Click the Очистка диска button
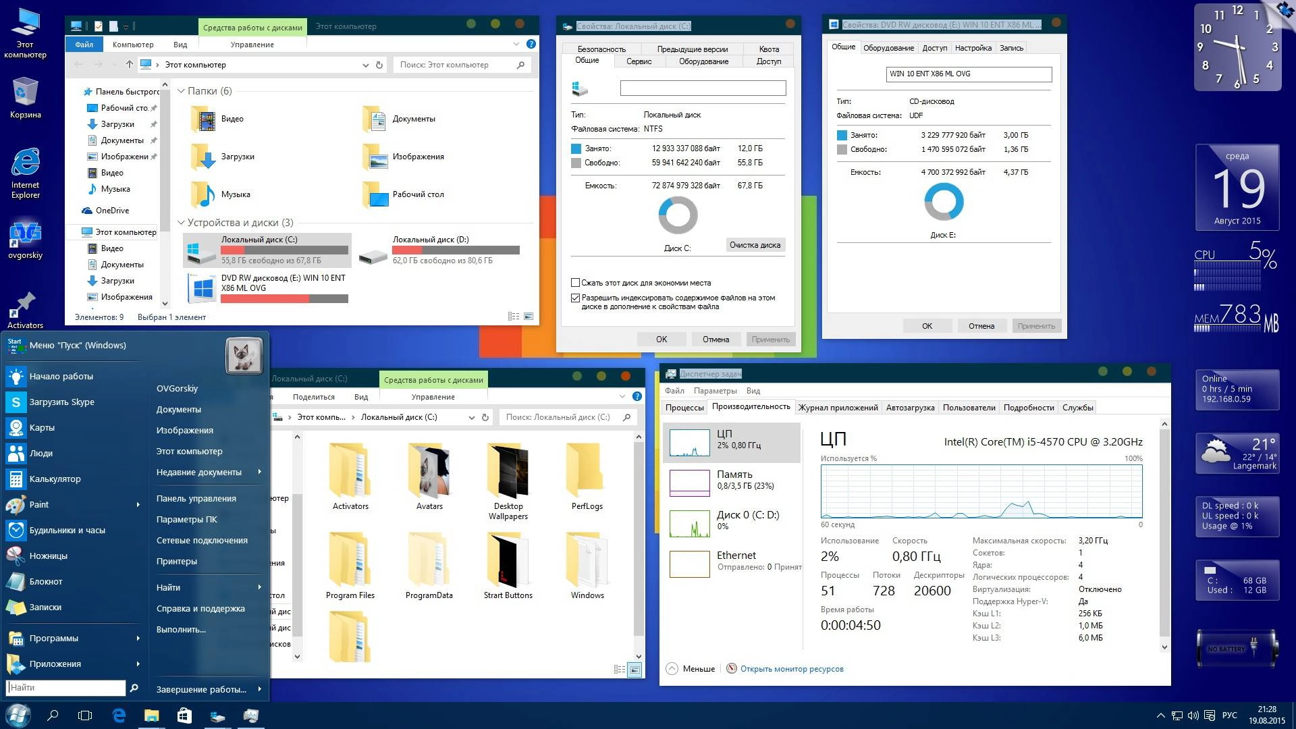Screen dimensions: 1296x729 pyautogui.click(x=755, y=245)
